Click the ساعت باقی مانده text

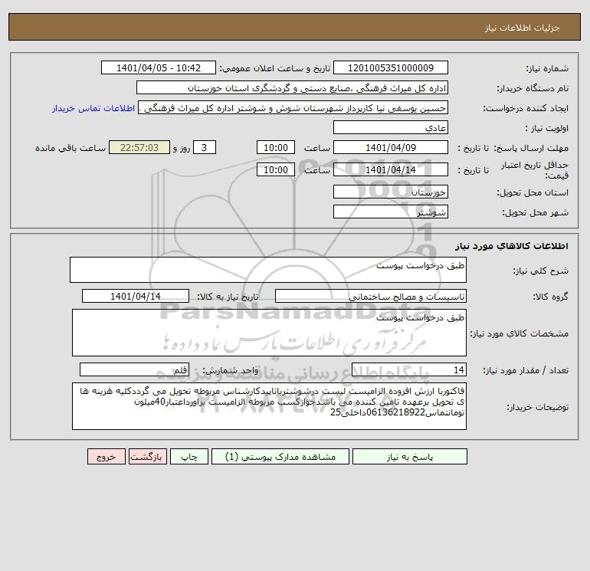(70, 148)
